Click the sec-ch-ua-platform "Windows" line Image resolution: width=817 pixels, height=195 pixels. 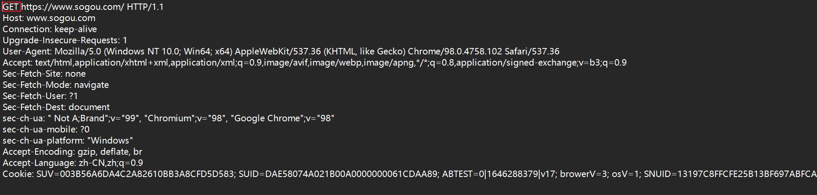click(68, 141)
